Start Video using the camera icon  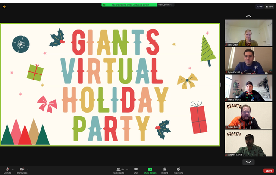[22, 169]
